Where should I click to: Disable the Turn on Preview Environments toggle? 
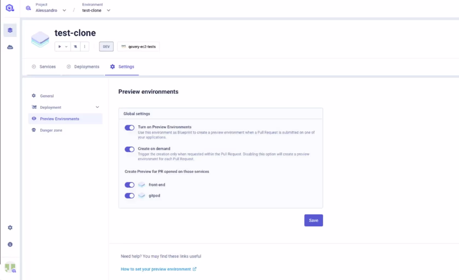[x=129, y=127]
